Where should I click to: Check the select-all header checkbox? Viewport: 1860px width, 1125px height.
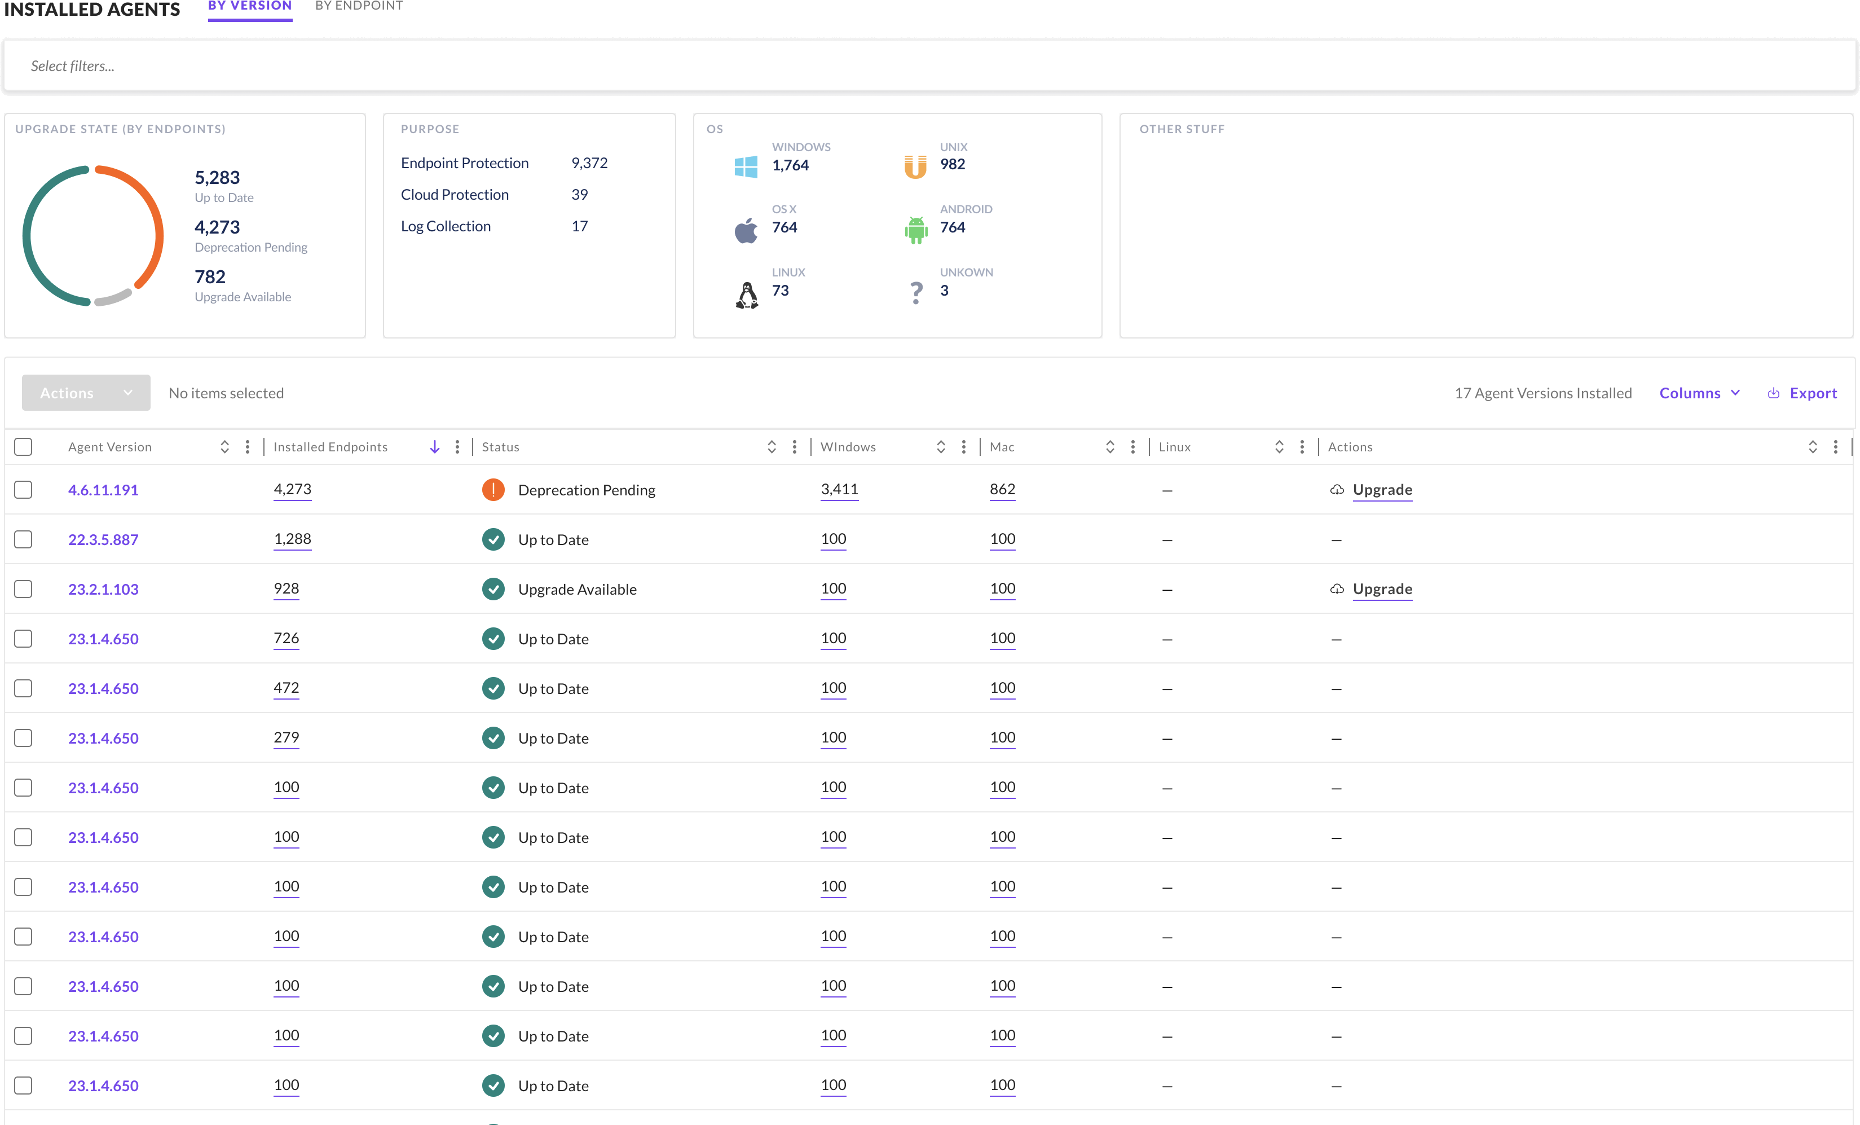(x=23, y=447)
